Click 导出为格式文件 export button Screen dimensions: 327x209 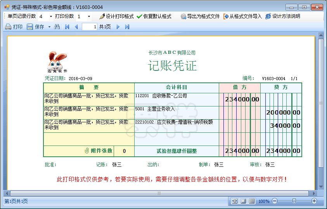pos(200,17)
